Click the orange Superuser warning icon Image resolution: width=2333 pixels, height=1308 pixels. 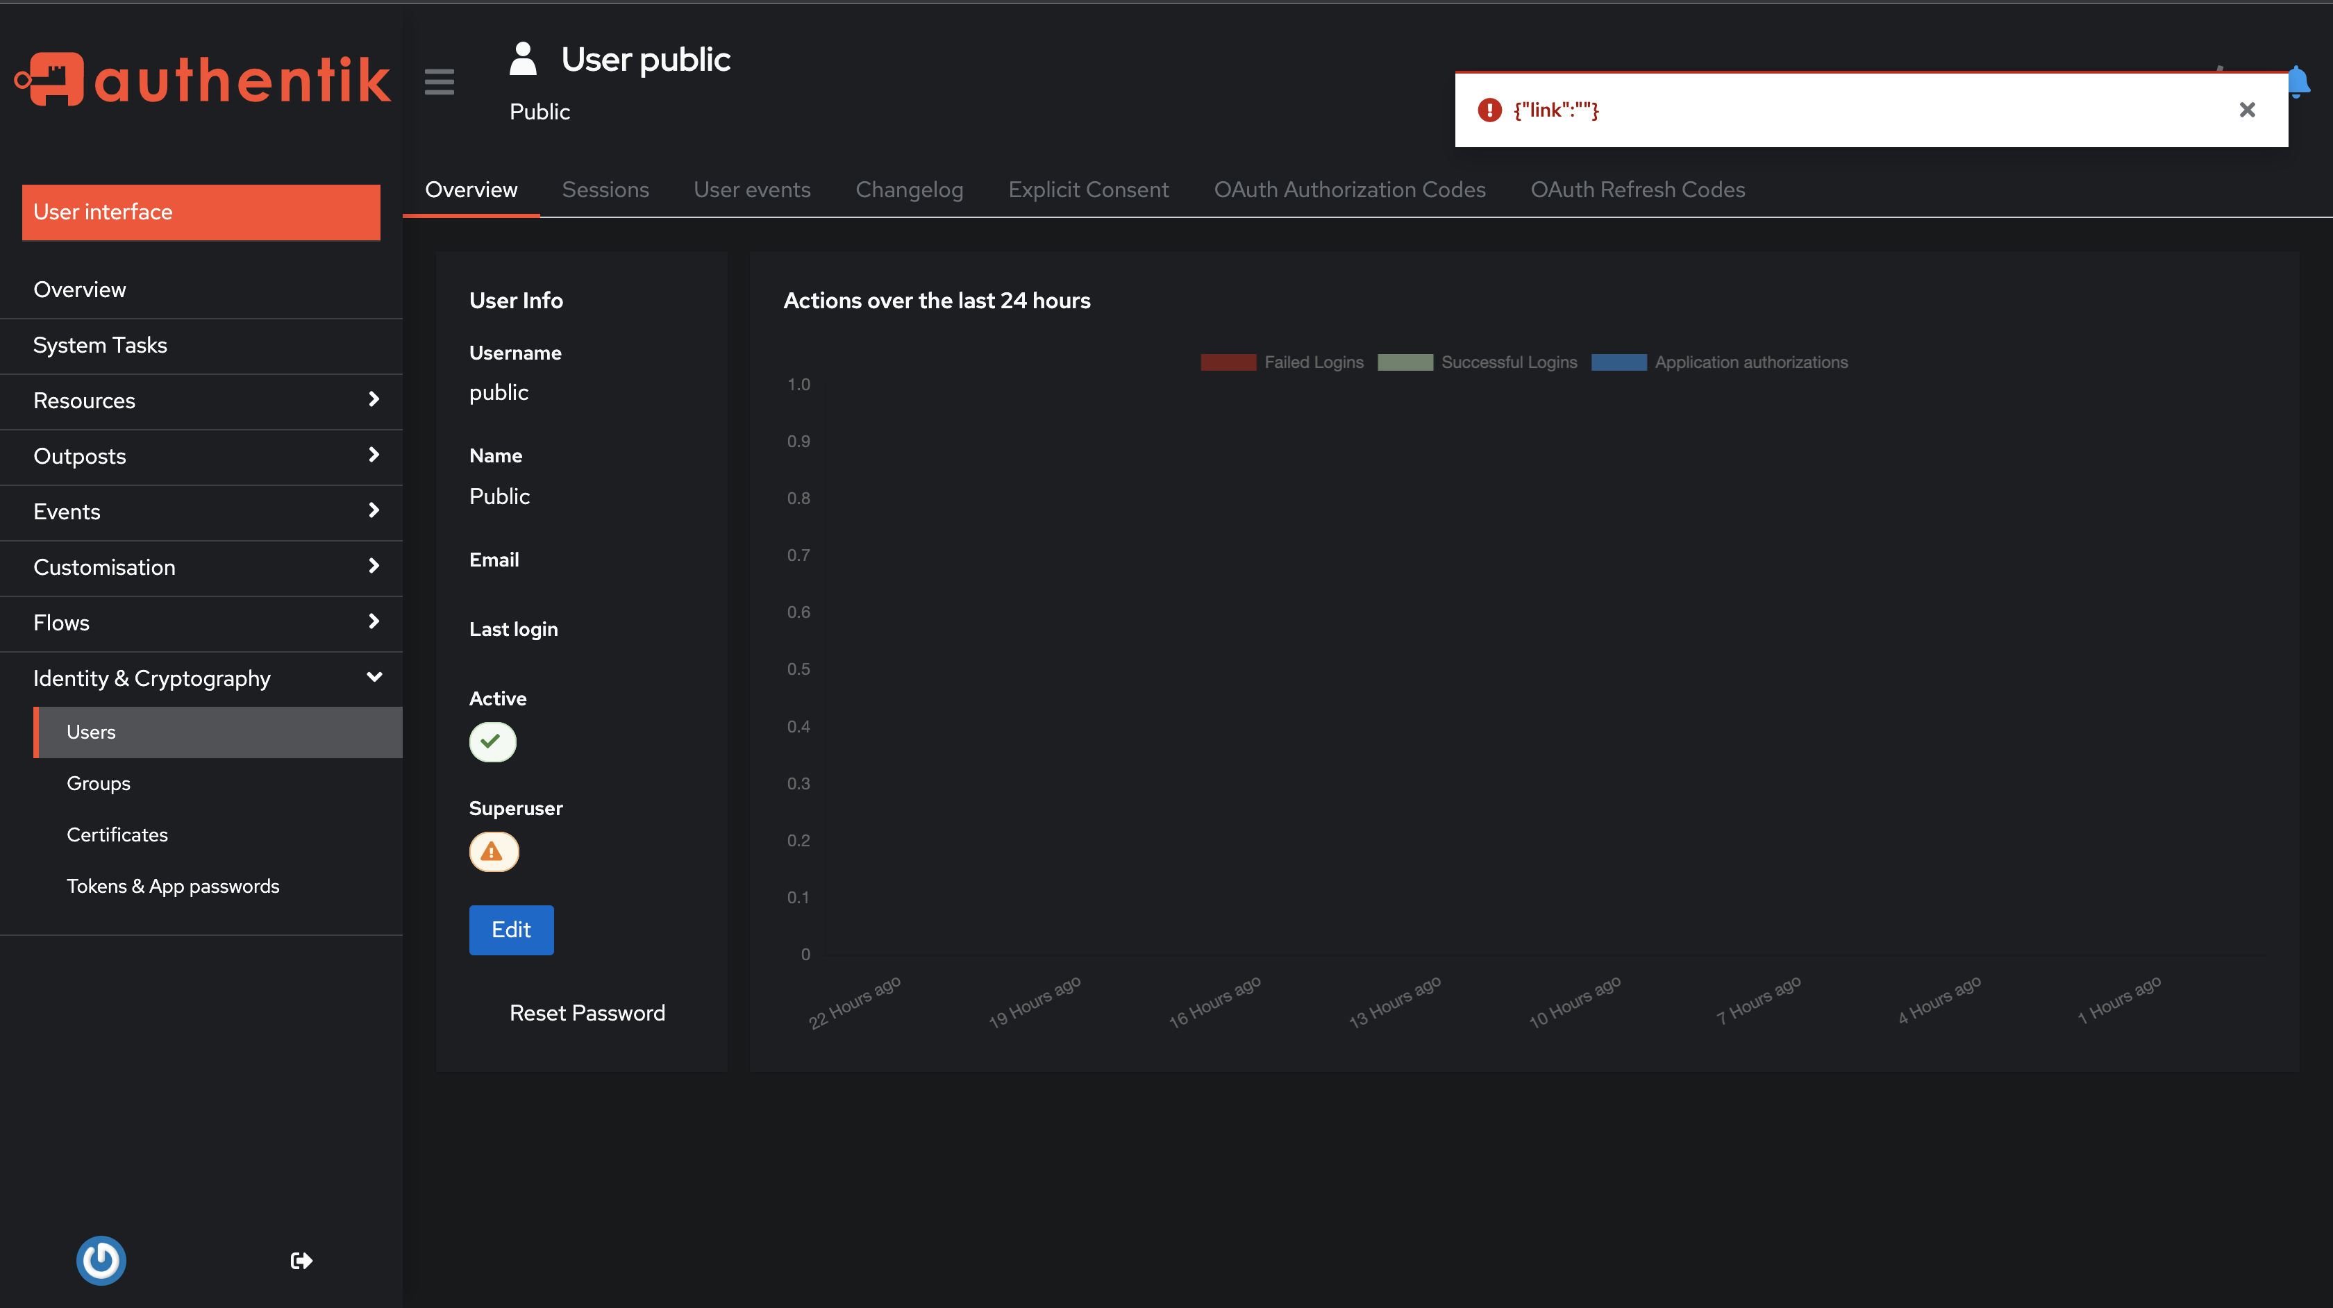tap(493, 851)
